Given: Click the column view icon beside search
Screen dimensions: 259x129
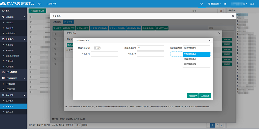Looking at the screenshot, I should 220,11.
